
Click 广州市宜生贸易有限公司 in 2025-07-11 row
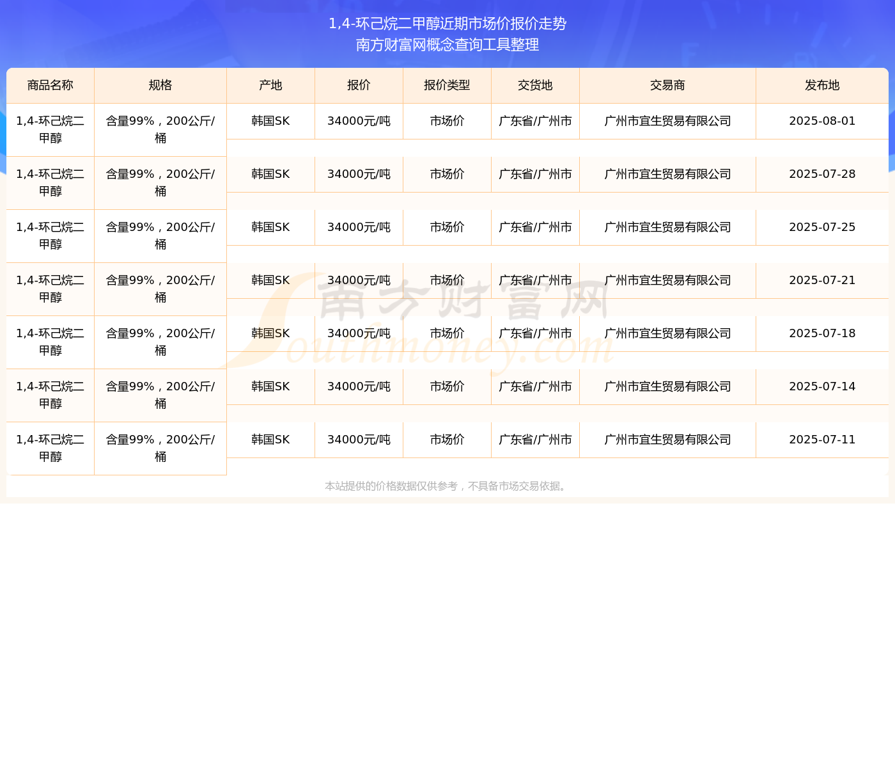667,440
